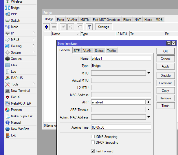Click the Comment icon in Bridge toolbar
The image size is (178, 155).
click(x=80, y=27)
